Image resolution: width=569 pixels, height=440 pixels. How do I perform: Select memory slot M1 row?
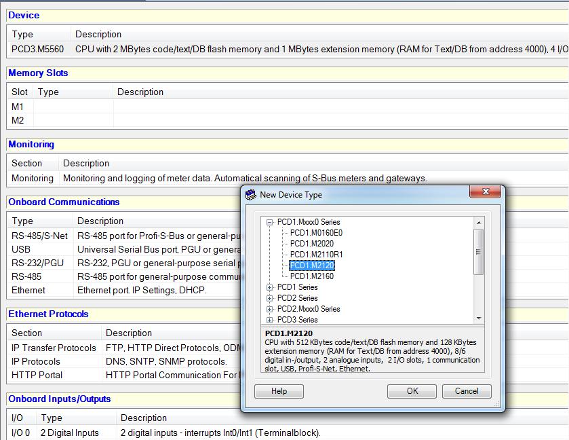coord(288,107)
